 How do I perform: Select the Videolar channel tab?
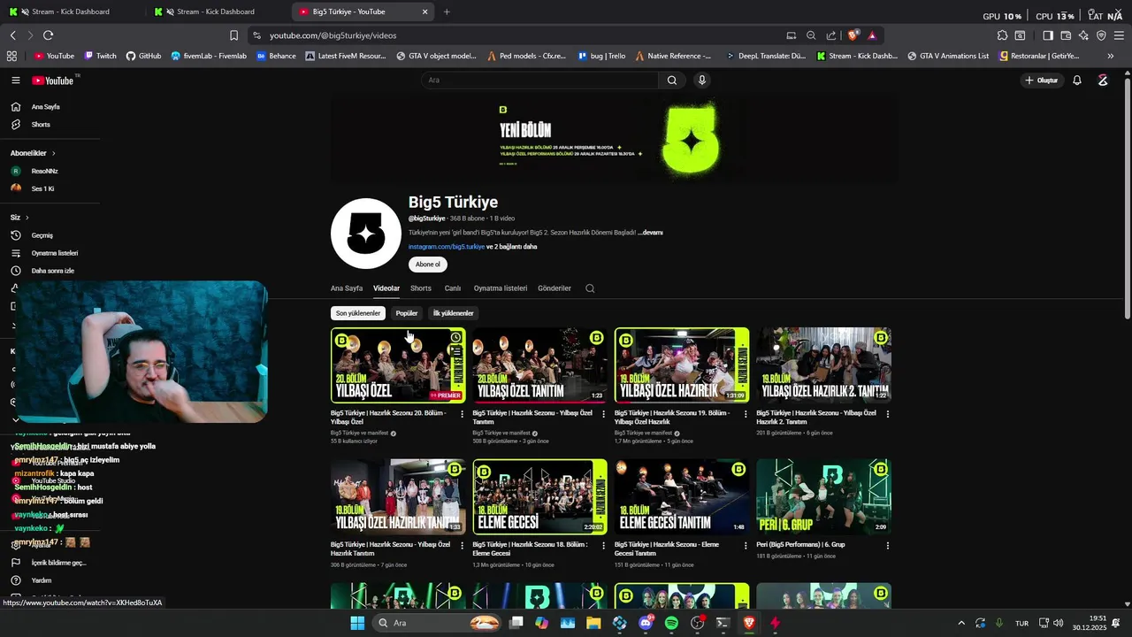386,288
